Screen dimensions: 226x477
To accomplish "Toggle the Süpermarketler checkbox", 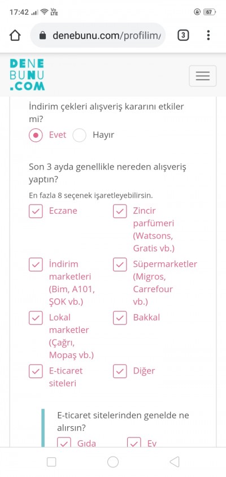I will 120,264.
